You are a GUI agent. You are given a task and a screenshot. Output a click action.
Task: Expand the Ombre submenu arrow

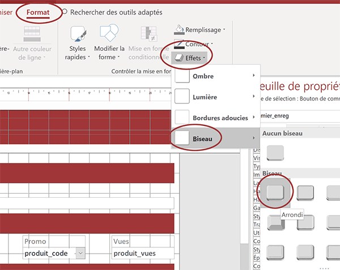click(x=254, y=76)
